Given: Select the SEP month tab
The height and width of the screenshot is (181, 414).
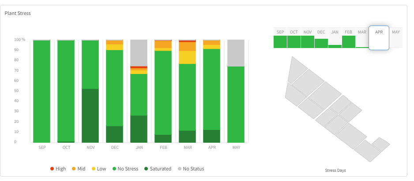Looking at the screenshot, I should pyautogui.click(x=280, y=37).
